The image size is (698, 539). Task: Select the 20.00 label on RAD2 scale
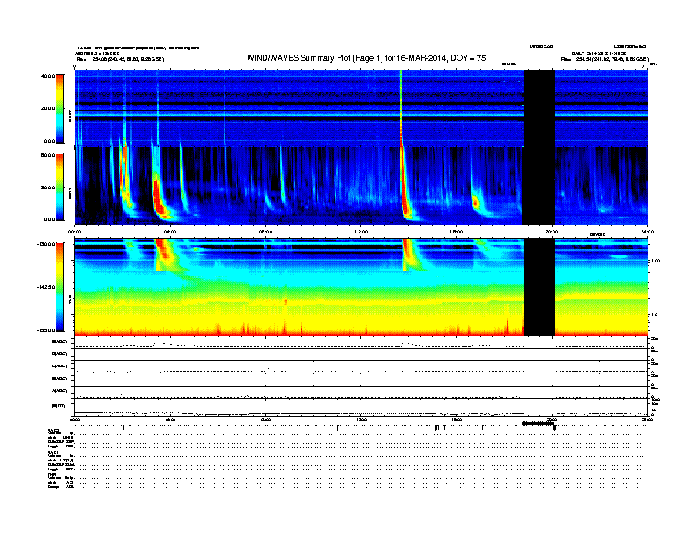click(48, 108)
